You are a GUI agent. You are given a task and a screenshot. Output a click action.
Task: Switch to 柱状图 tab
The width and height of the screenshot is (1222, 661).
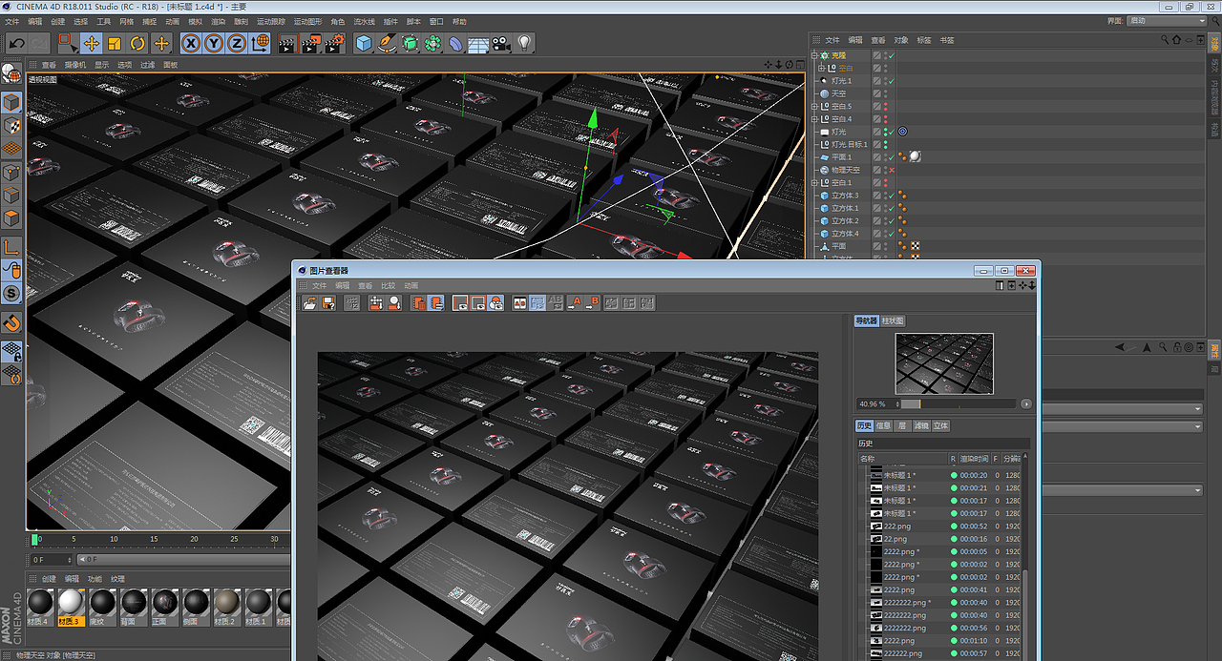coord(893,321)
